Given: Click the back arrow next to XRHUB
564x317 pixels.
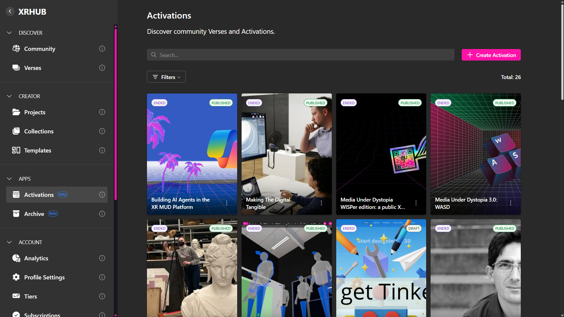Looking at the screenshot, I should [10, 11].
